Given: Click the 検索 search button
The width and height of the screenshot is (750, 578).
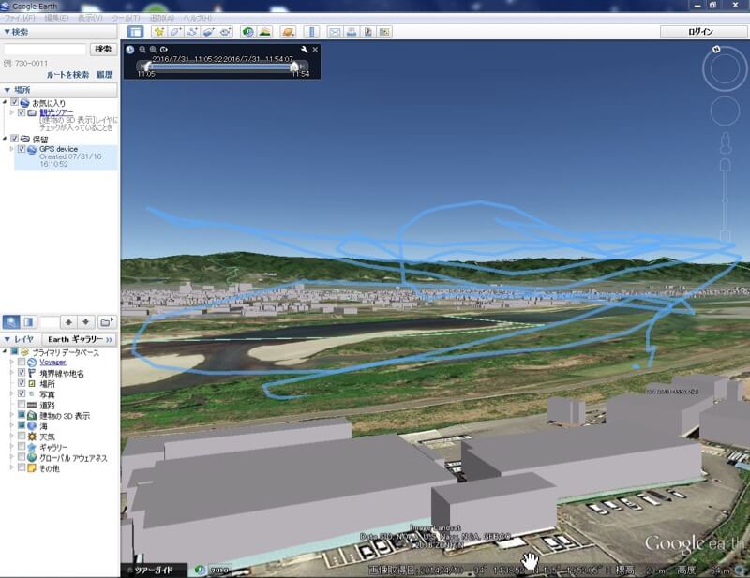Looking at the screenshot, I should click(x=103, y=49).
